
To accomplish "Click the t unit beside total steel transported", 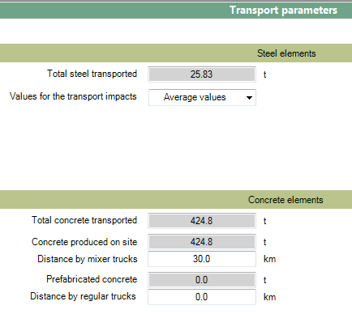I will [265, 74].
